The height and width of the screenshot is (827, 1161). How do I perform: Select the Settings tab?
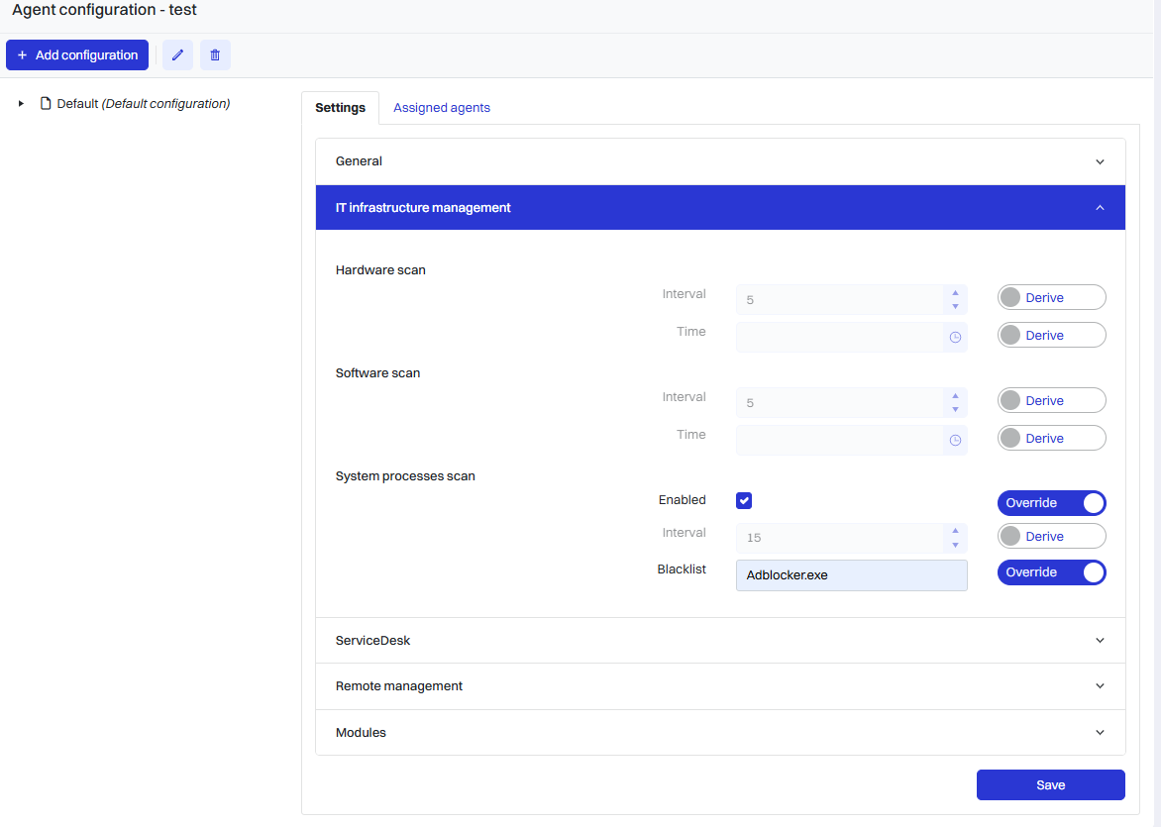coord(340,107)
